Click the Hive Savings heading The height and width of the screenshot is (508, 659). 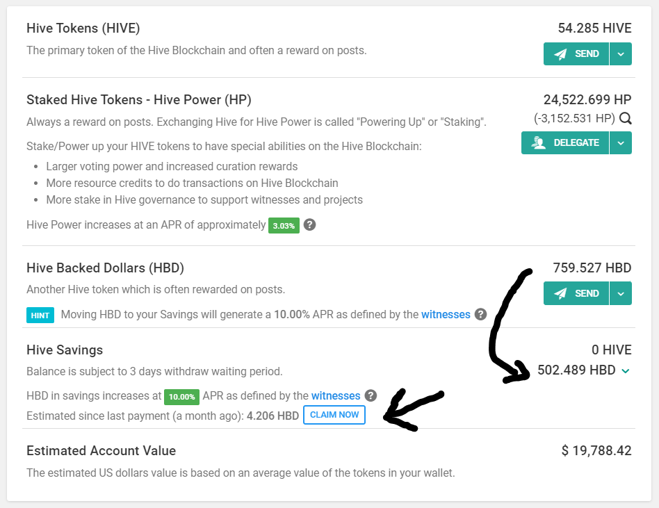click(x=65, y=350)
